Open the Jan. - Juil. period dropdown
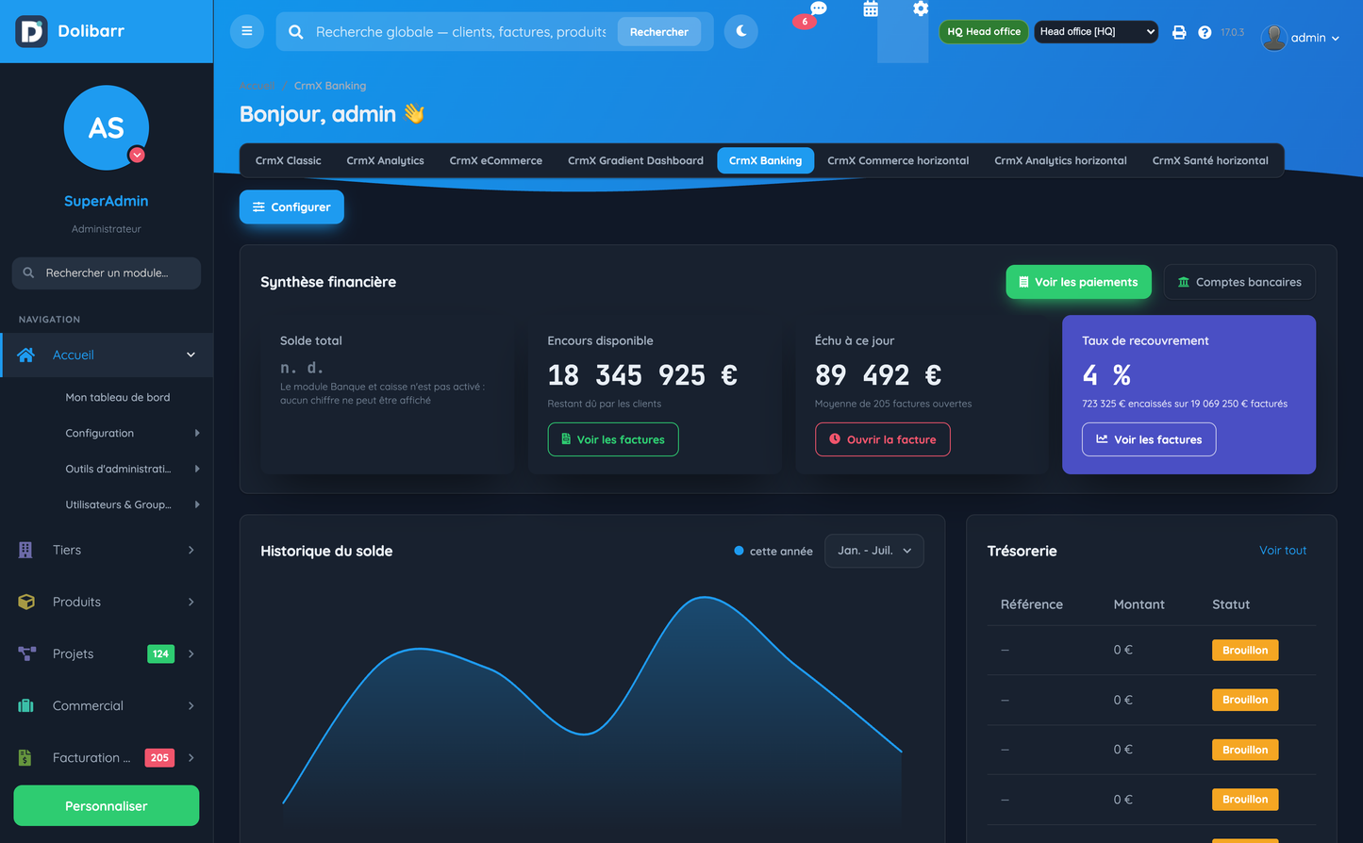Viewport: 1363px width, 843px height. coord(874,551)
